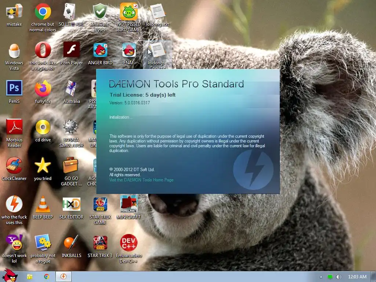Click the 'GO GO GADGET' briefcase icon
This screenshot has height=282, width=376.
point(70,165)
